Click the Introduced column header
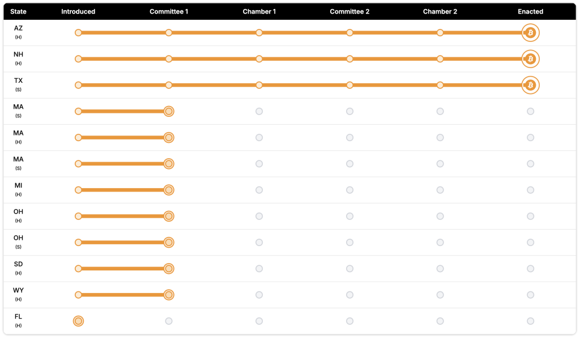This screenshot has width=580, height=339. [x=78, y=12]
